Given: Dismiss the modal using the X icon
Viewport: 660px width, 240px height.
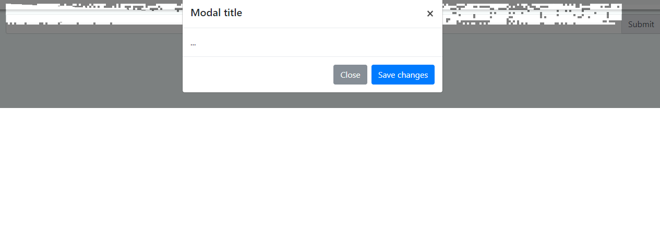Looking at the screenshot, I should pyautogui.click(x=430, y=14).
